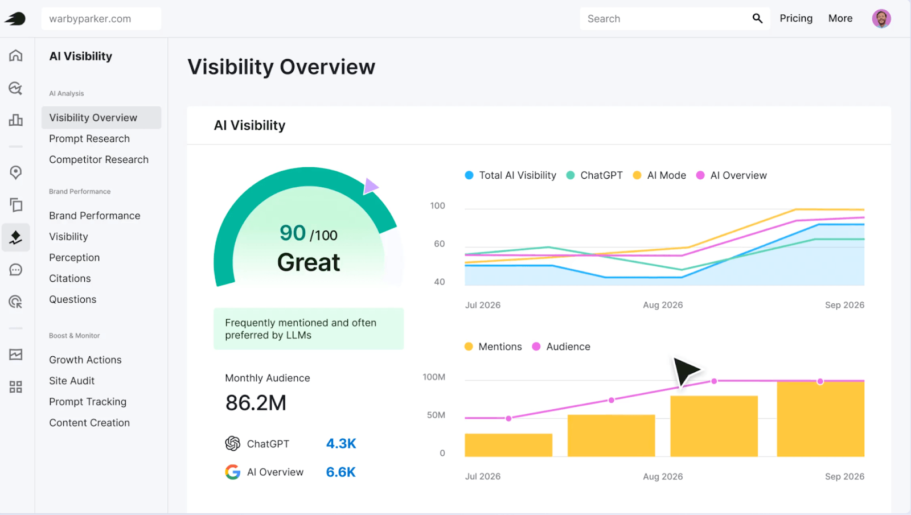Open the user profile avatar
Viewport: 911px width, 515px height.
[881, 19]
